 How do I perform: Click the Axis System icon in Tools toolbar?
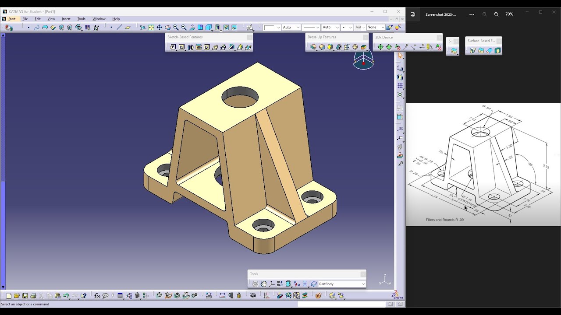[272, 284]
